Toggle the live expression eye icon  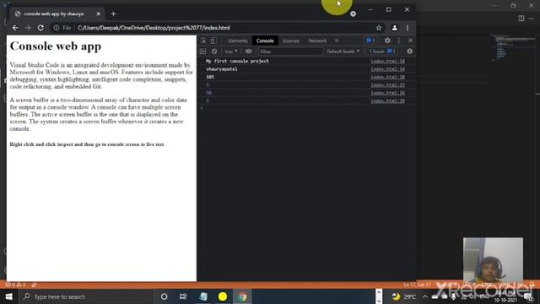(248, 52)
